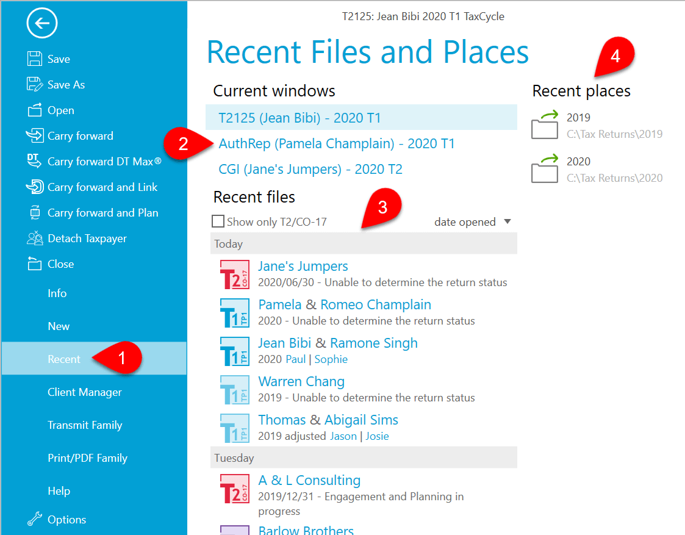Switch to AuthRep (Pamela Champlain) window

click(x=336, y=143)
